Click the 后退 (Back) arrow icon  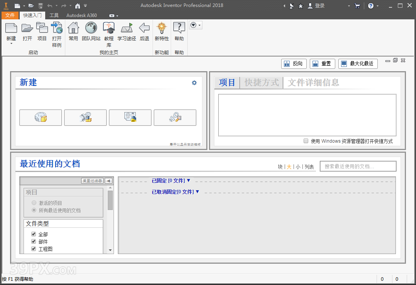click(144, 28)
